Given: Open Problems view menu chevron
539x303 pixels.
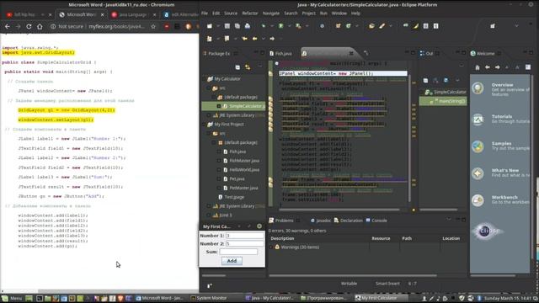Looking at the screenshot, I should [449, 219].
